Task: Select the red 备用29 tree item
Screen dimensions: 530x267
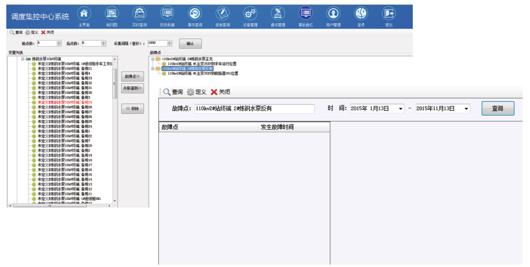Action: coord(64,103)
